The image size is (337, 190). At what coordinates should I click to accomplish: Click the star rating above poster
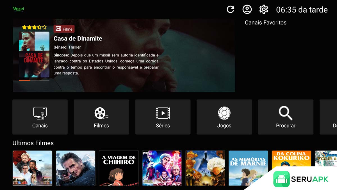[34, 27]
